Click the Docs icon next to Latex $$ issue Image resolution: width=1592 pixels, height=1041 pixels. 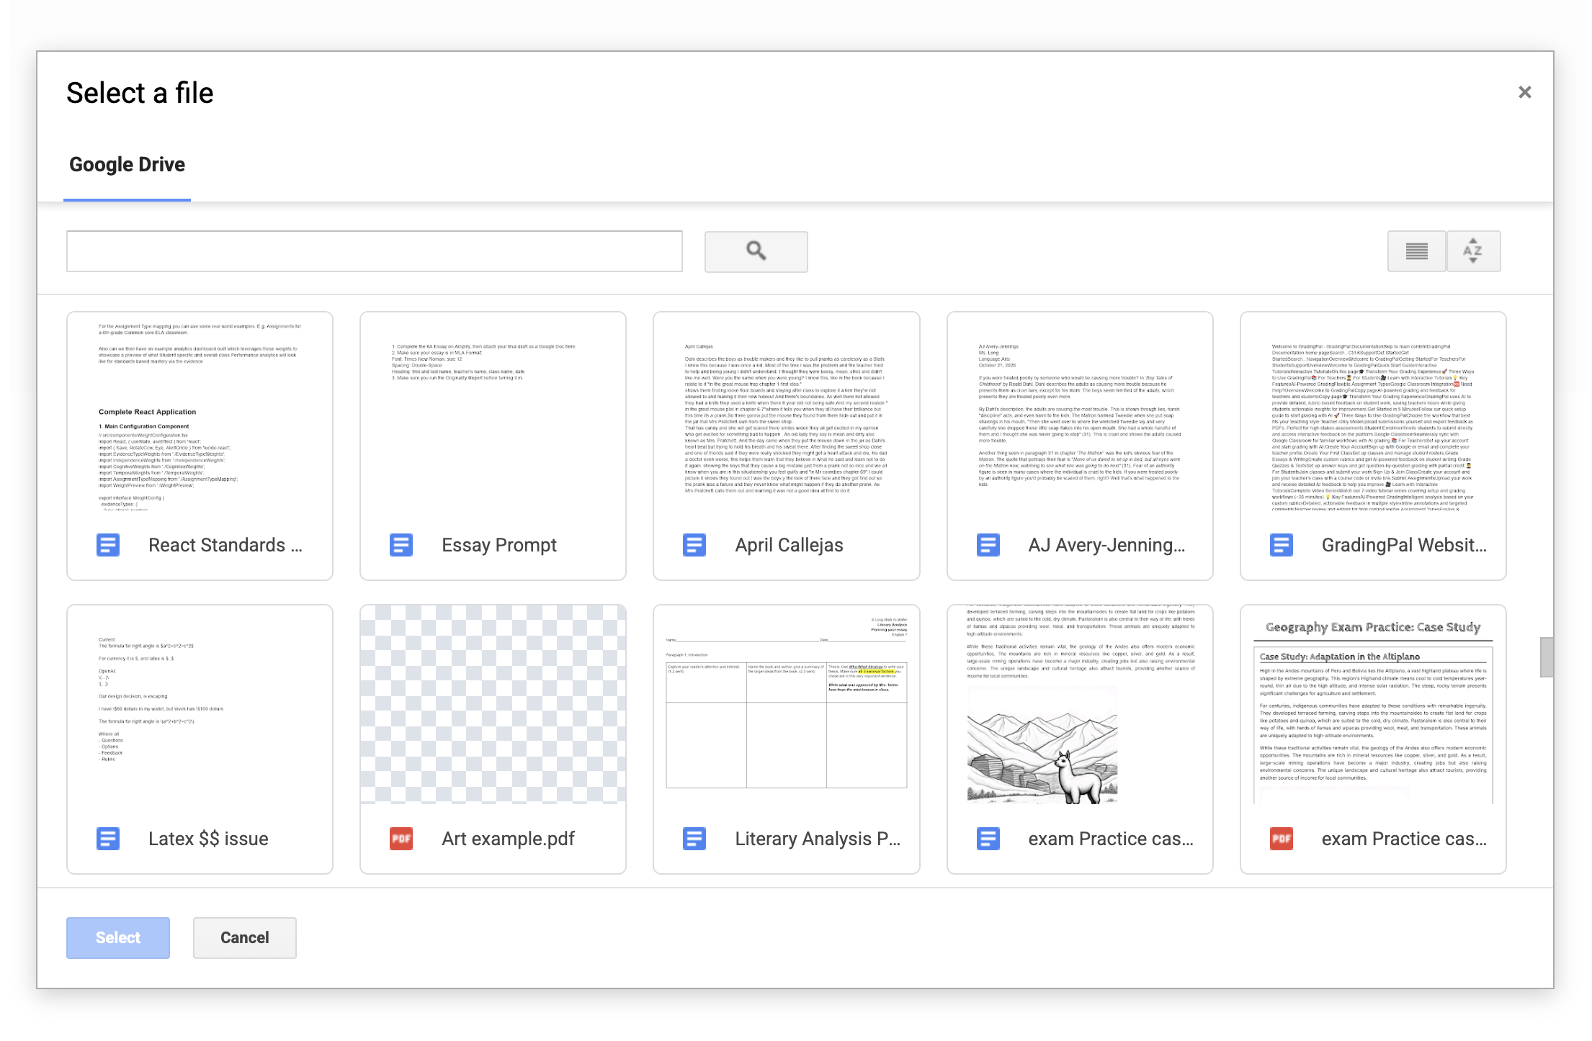pyautogui.click(x=107, y=838)
